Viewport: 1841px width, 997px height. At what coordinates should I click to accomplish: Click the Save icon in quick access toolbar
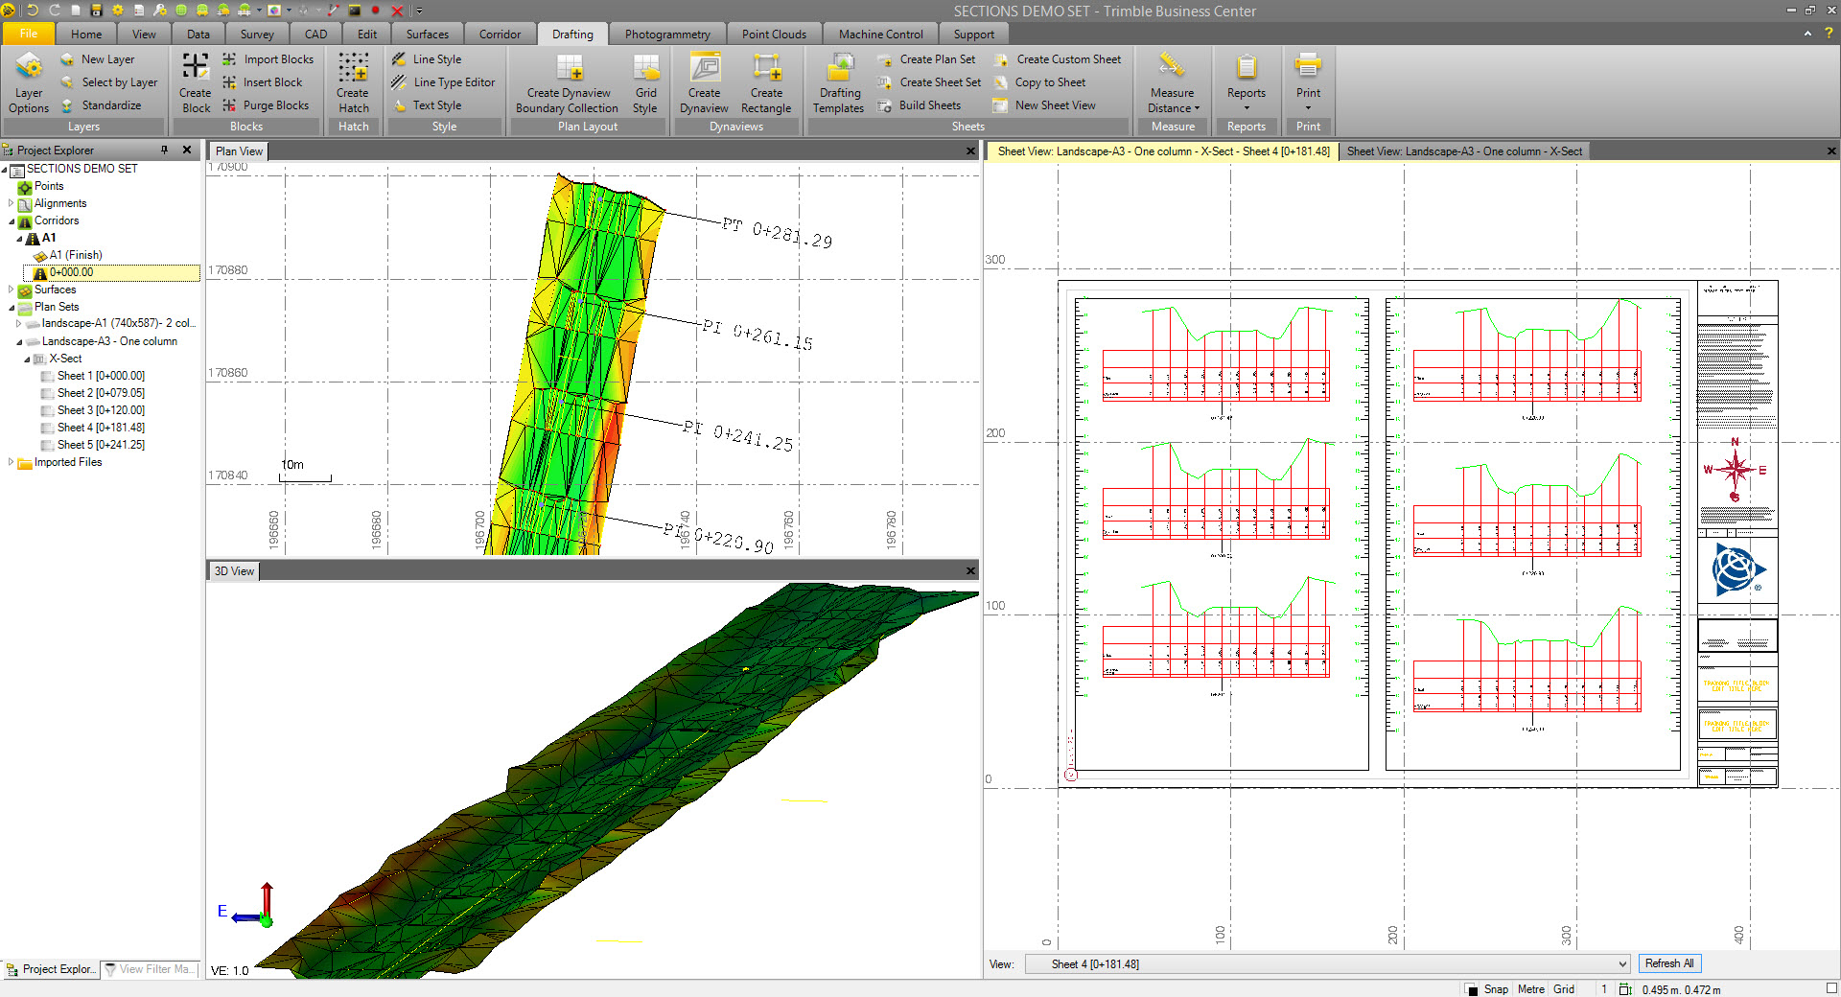pos(96,11)
